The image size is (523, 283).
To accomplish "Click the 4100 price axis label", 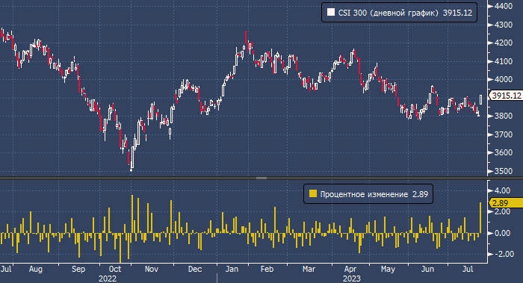I will point(504,62).
